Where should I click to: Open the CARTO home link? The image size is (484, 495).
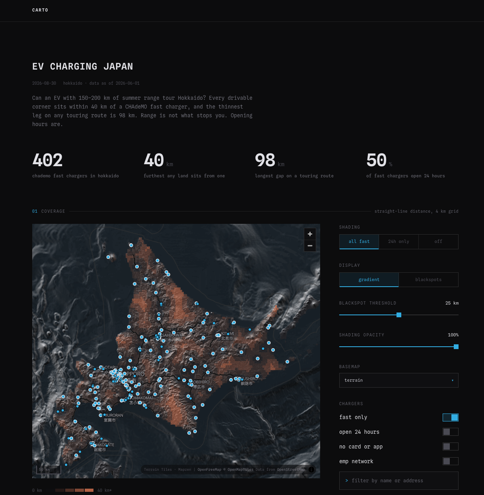point(40,10)
